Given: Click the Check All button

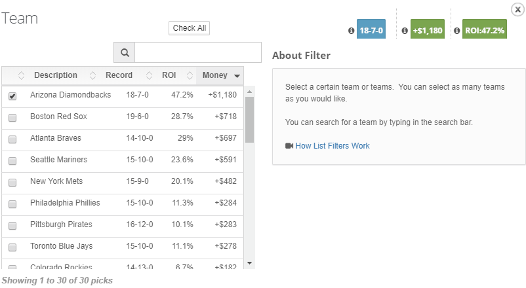Looking at the screenshot, I should point(189,28).
